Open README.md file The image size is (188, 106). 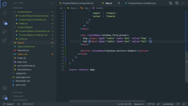point(23,81)
